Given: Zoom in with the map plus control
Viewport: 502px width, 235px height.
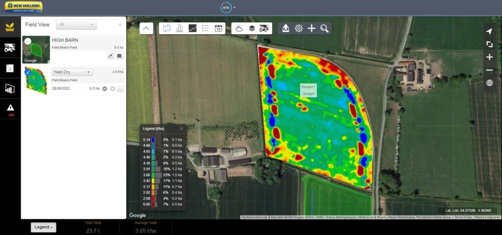Looking at the screenshot, I should pos(489,57).
